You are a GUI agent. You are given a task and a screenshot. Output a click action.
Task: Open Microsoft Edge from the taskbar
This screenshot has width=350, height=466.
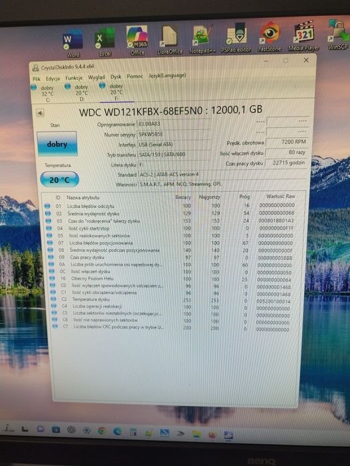pos(117,431)
